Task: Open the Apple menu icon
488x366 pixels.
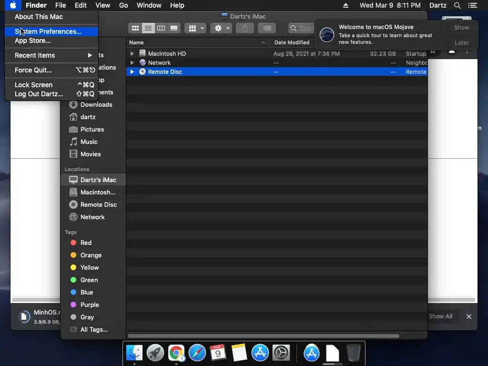Action: 13,5
